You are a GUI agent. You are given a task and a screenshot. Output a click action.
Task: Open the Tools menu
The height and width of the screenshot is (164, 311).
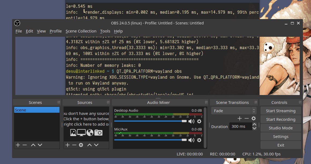click(x=105, y=31)
